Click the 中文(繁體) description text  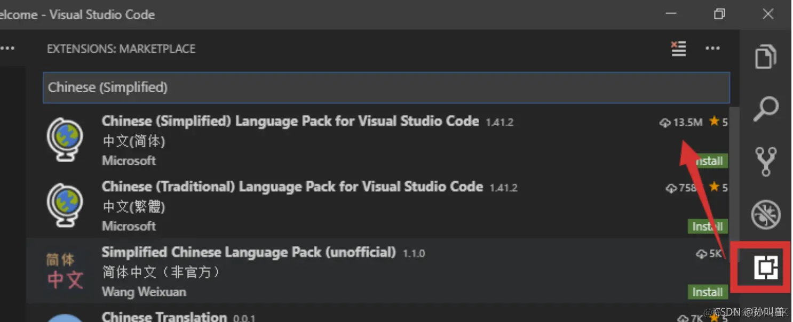(x=134, y=207)
